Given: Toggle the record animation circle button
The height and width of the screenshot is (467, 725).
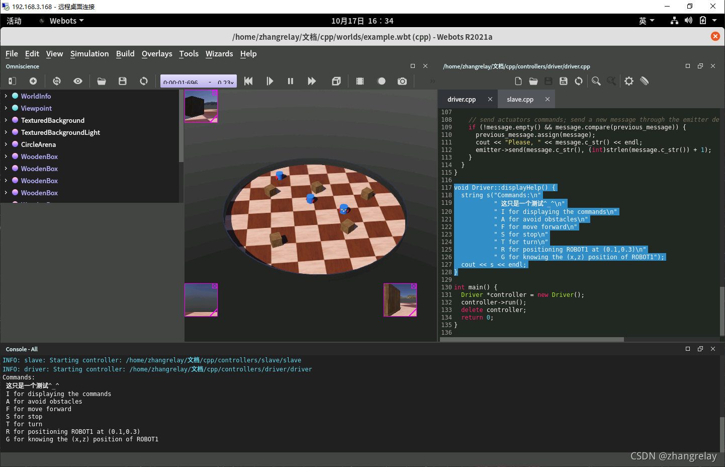Looking at the screenshot, I should [382, 81].
